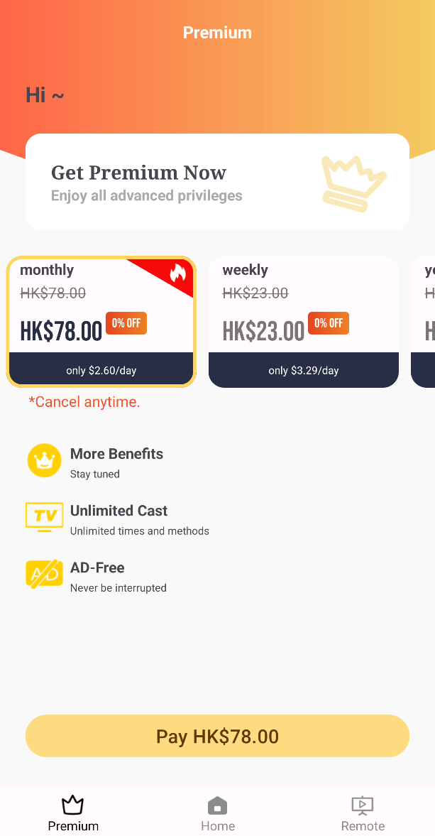Tap the only $3.29/day footer strip

click(304, 370)
